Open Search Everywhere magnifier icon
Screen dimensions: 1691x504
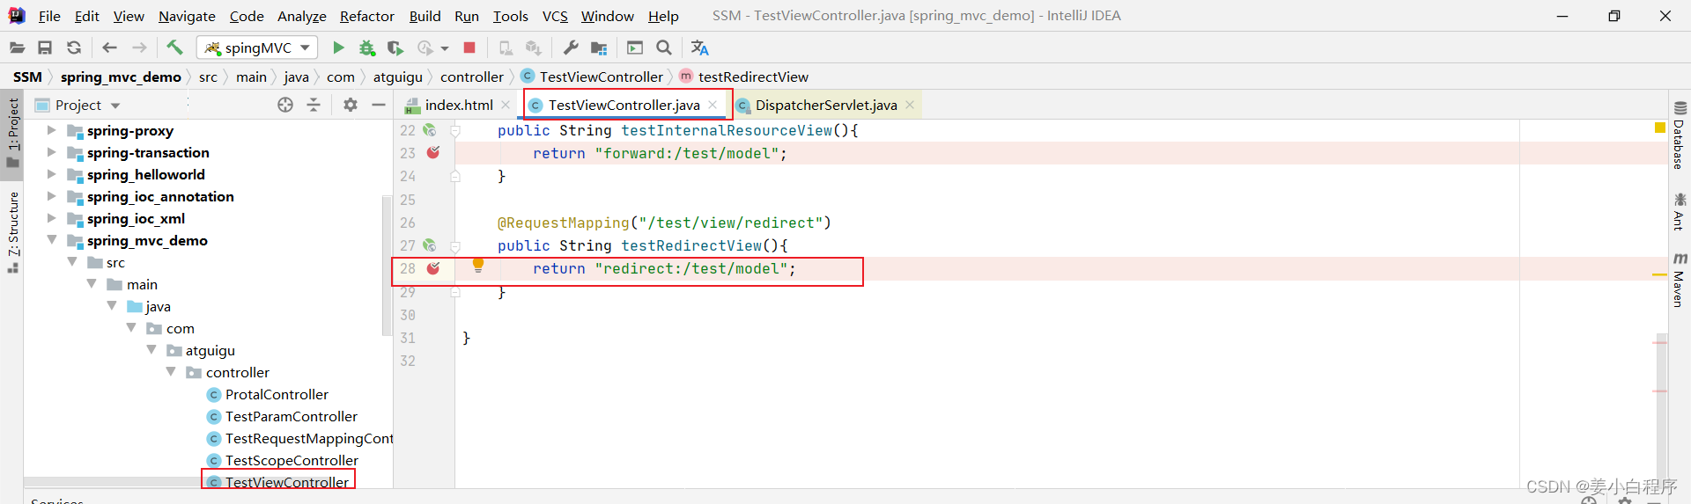[x=664, y=47]
